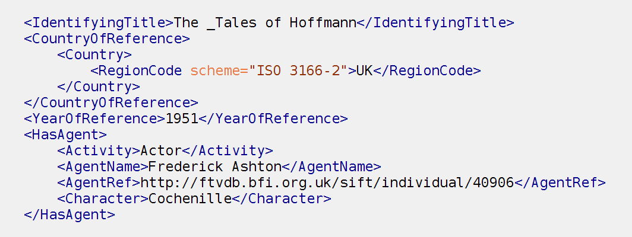632x237 pixels.
Task: Click the scheme attribute name
Action: coord(215,71)
